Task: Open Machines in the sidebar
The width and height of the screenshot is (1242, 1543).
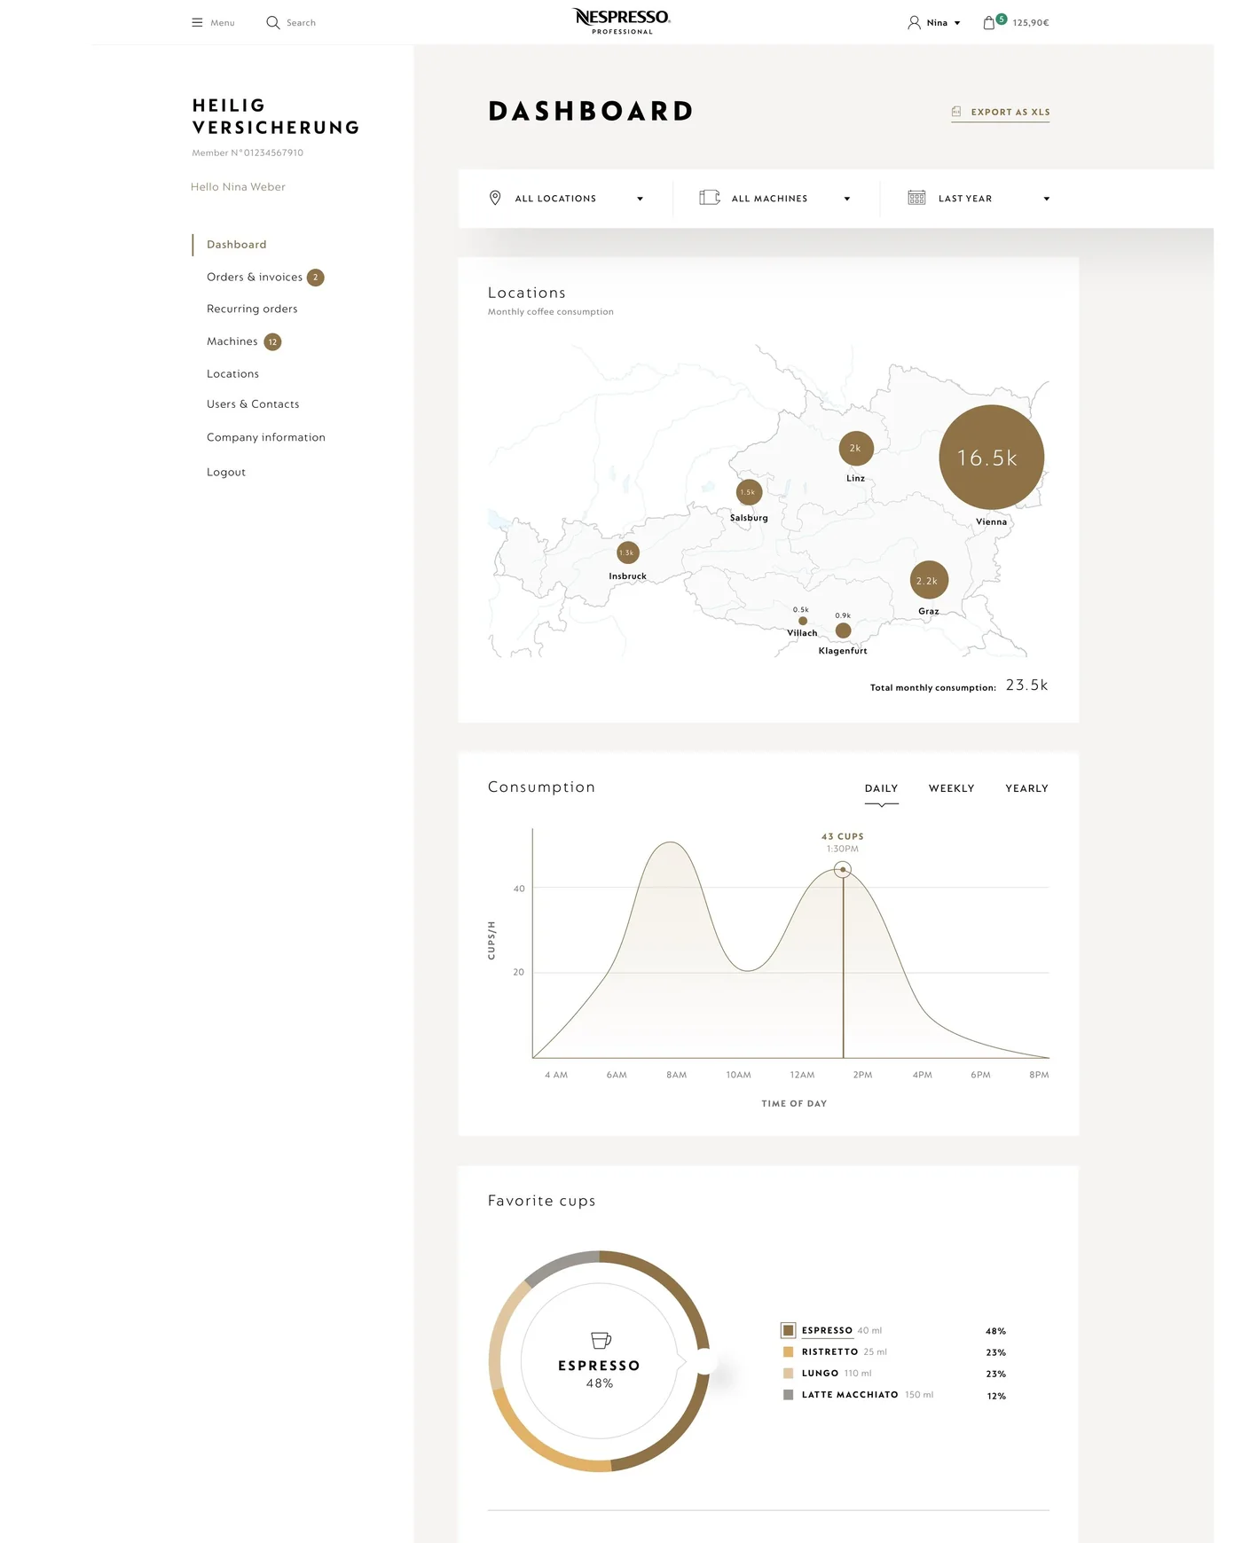Action: coord(232,341)
